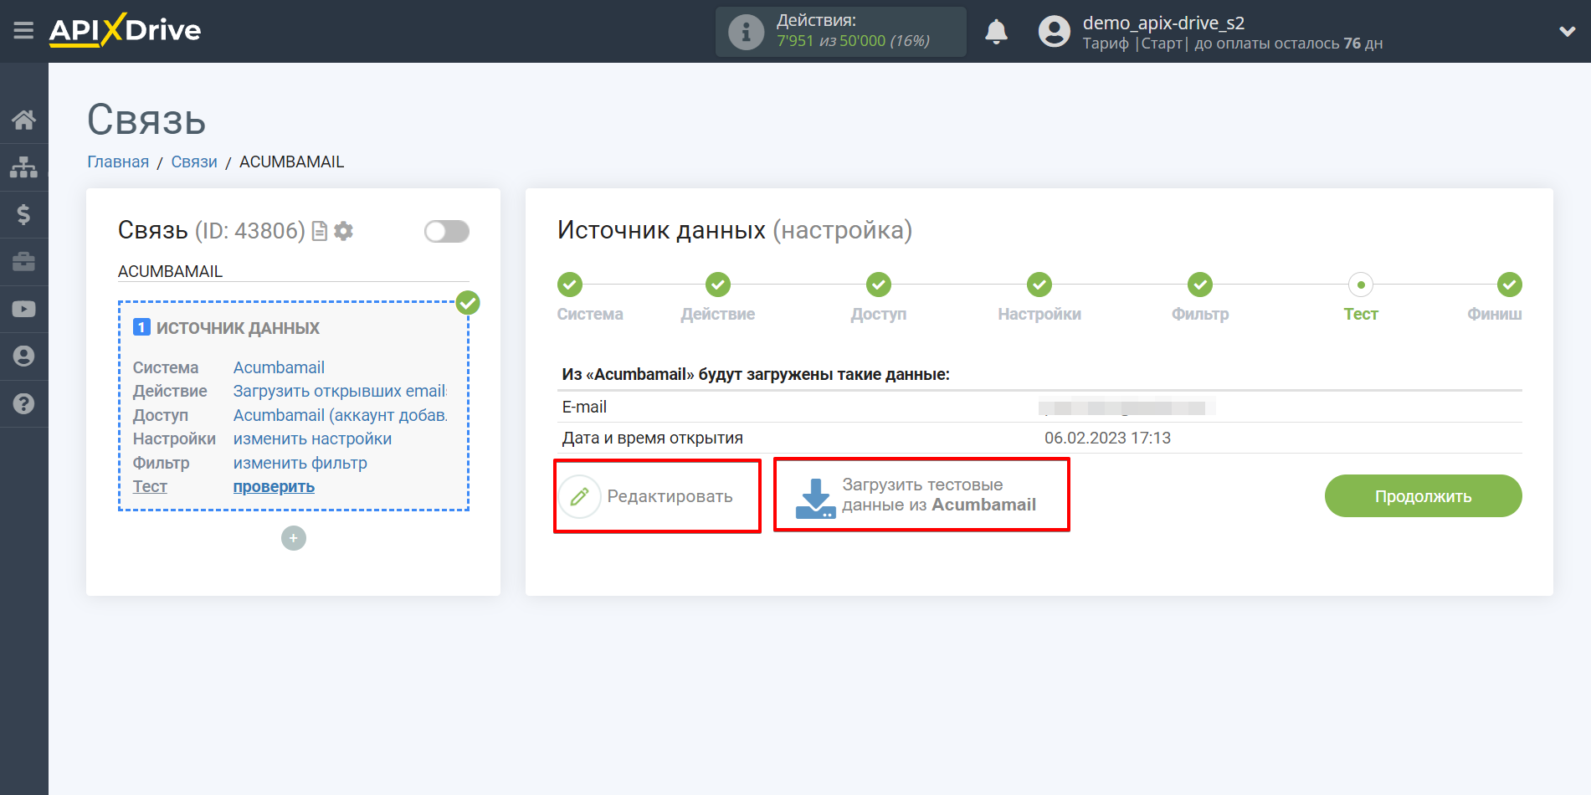
Task: Go to Действие step
Action: [717, 296]
